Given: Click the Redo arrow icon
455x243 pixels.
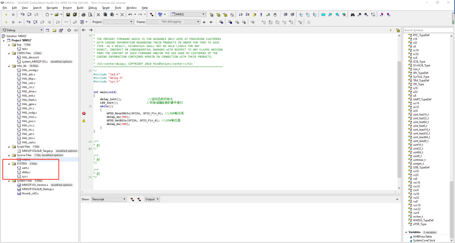Looking at the screenshot, I should pos(140,14).
